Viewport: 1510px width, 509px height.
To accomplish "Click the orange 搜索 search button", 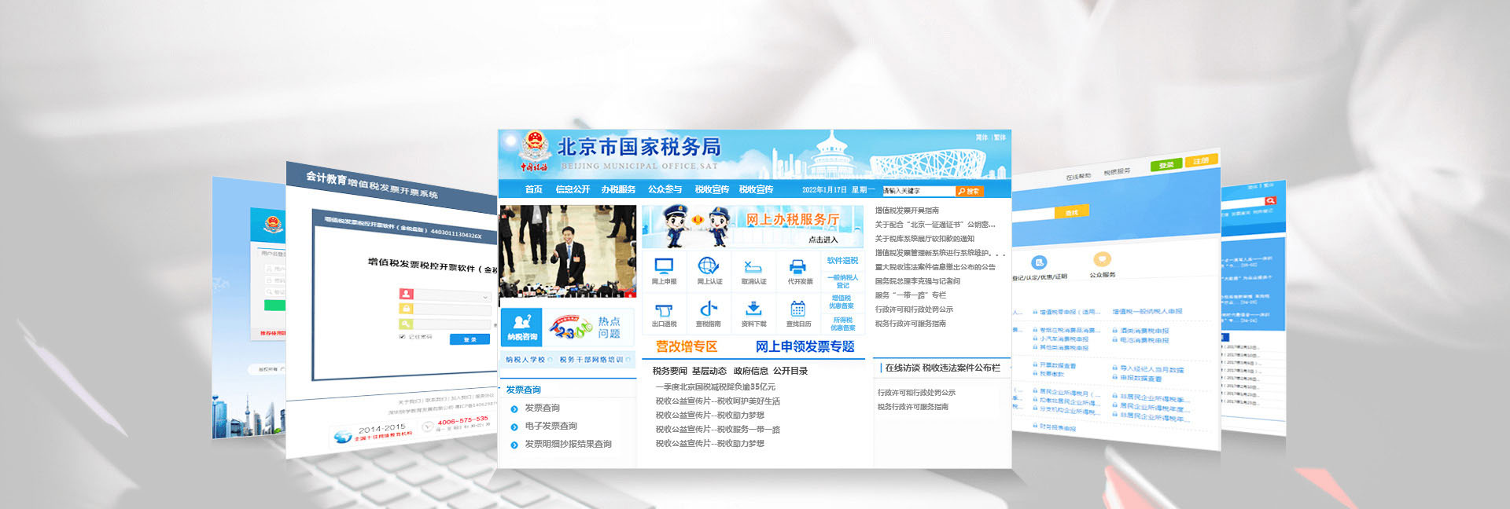I will coord(969,191).
